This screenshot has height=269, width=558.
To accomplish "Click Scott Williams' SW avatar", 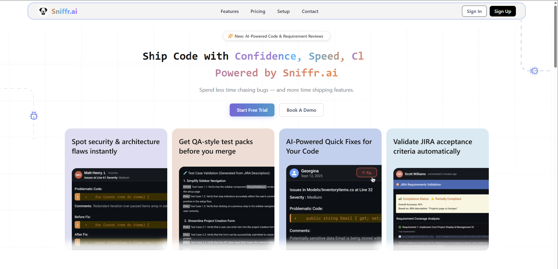I will 399,174.
